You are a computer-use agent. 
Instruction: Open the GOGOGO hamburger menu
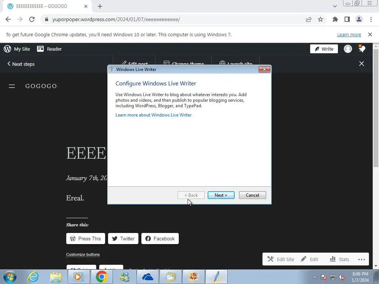click(x=12, y=86)
